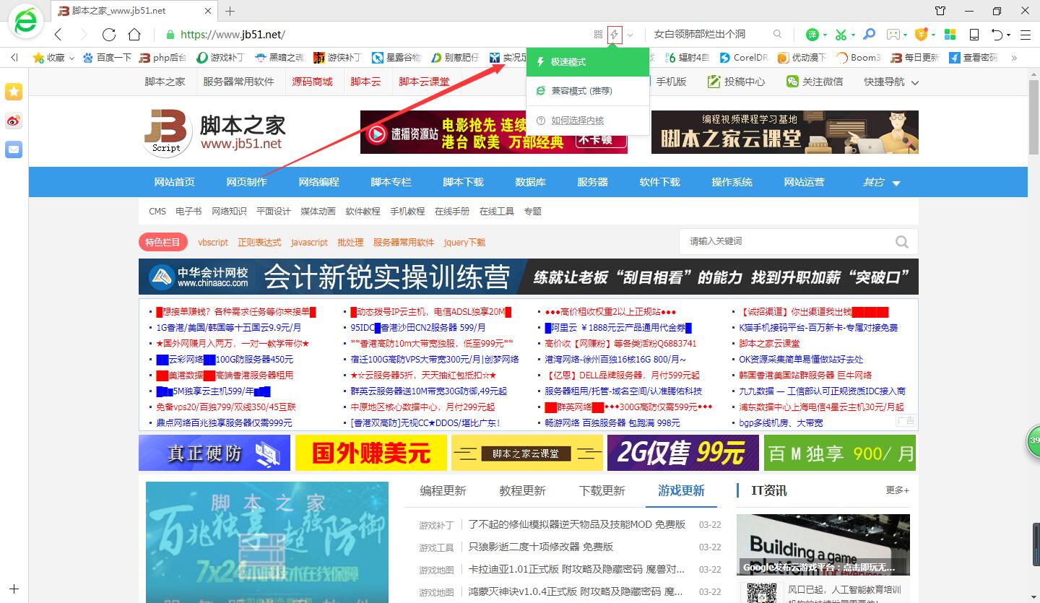Close the 脚本之家 browser tab
Image resolution: width=1040 pixels, height=603 pixels.
click(209, 11)
